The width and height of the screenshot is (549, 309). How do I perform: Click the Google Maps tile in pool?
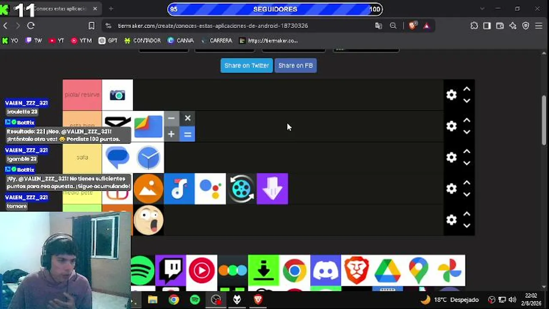tap(418, 270)
